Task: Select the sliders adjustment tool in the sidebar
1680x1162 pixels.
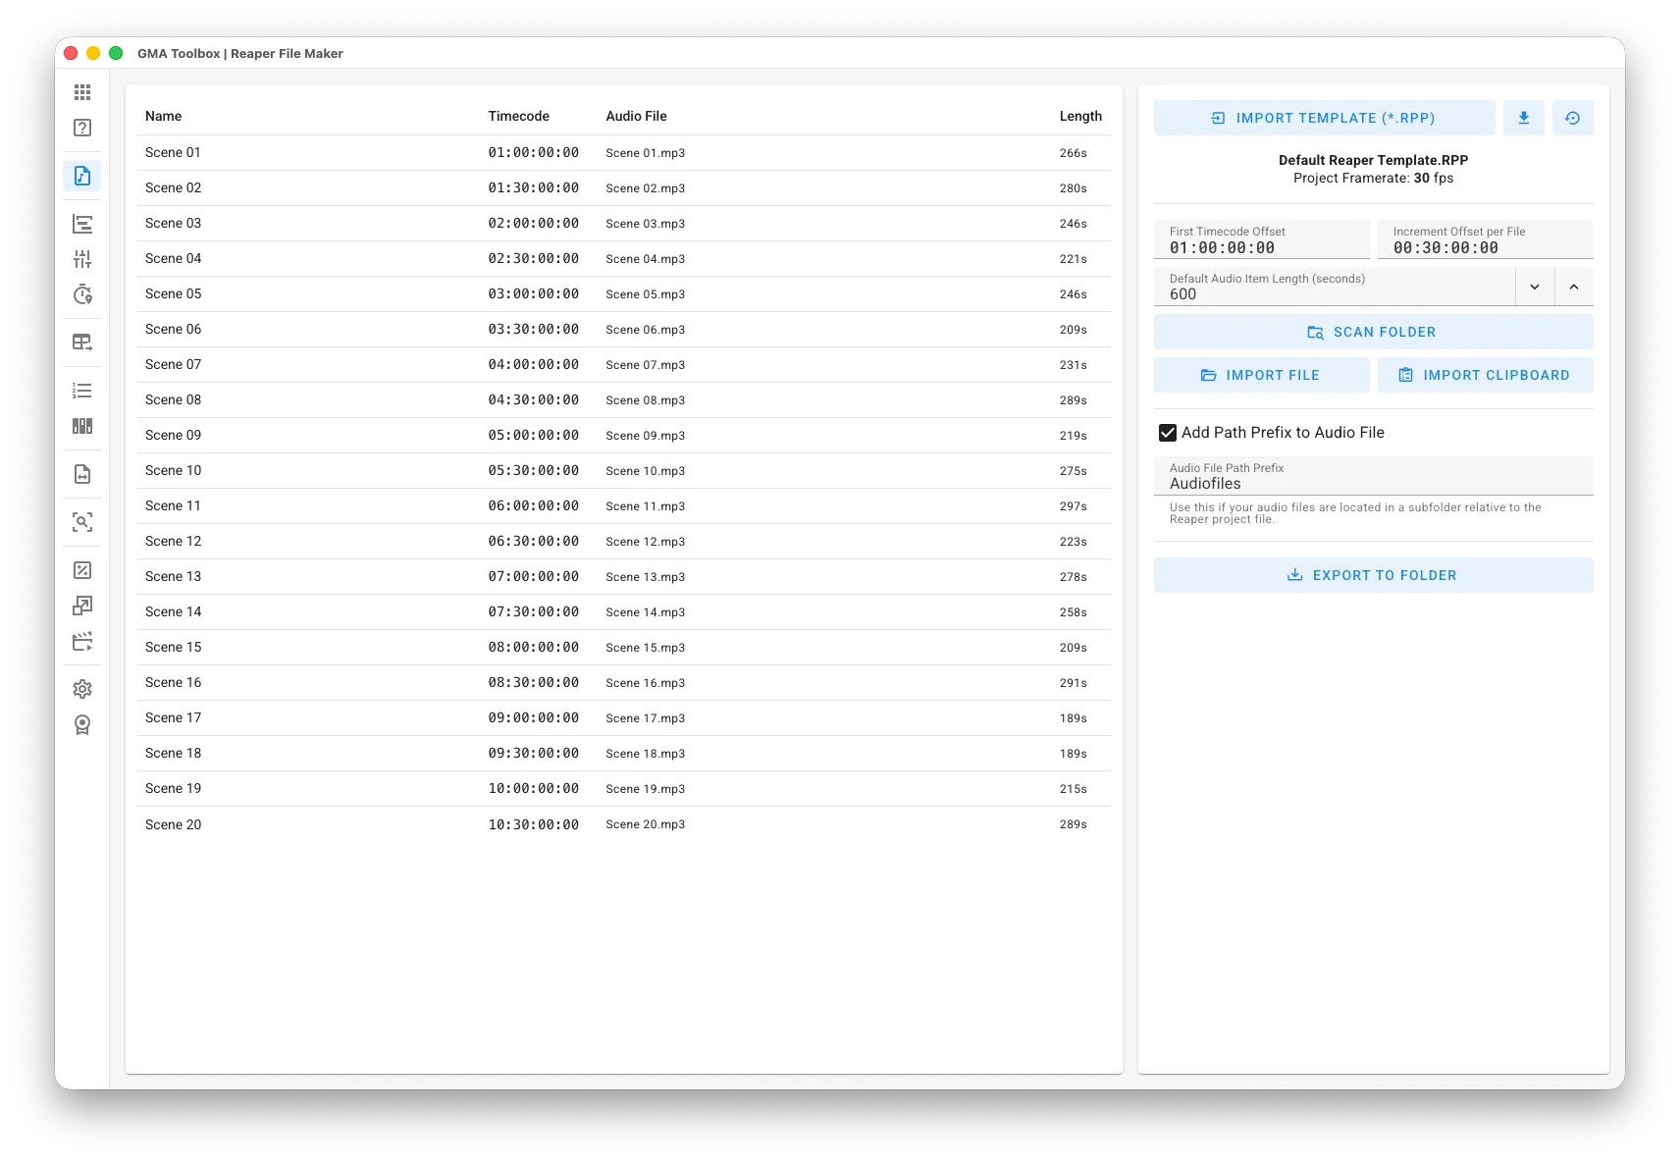Action: click(82, 259)
